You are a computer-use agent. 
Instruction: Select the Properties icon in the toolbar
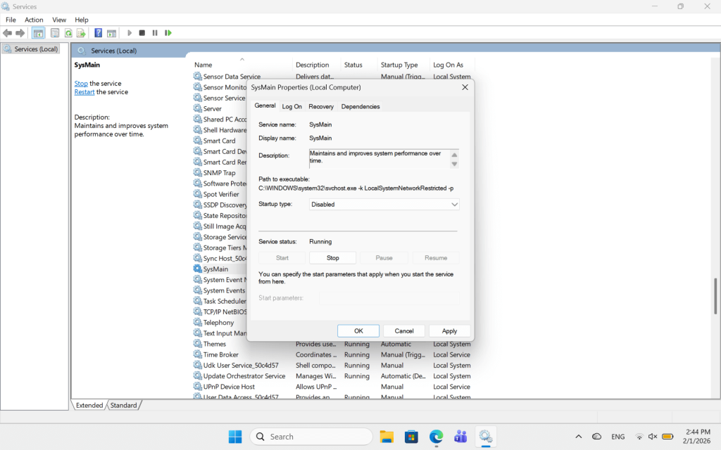pyautogui.click(x=54, y=32)
